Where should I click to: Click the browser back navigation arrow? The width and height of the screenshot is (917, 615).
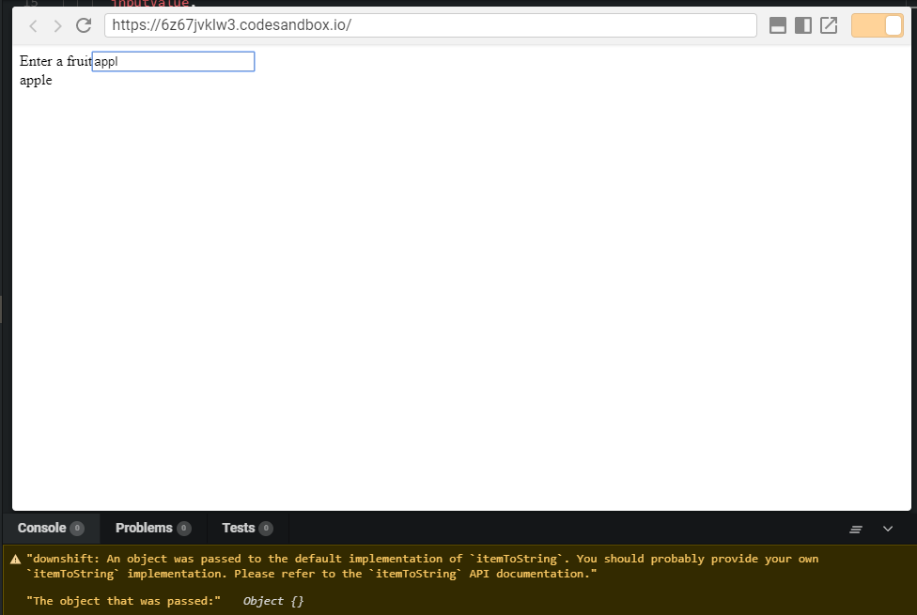(33, 25)
